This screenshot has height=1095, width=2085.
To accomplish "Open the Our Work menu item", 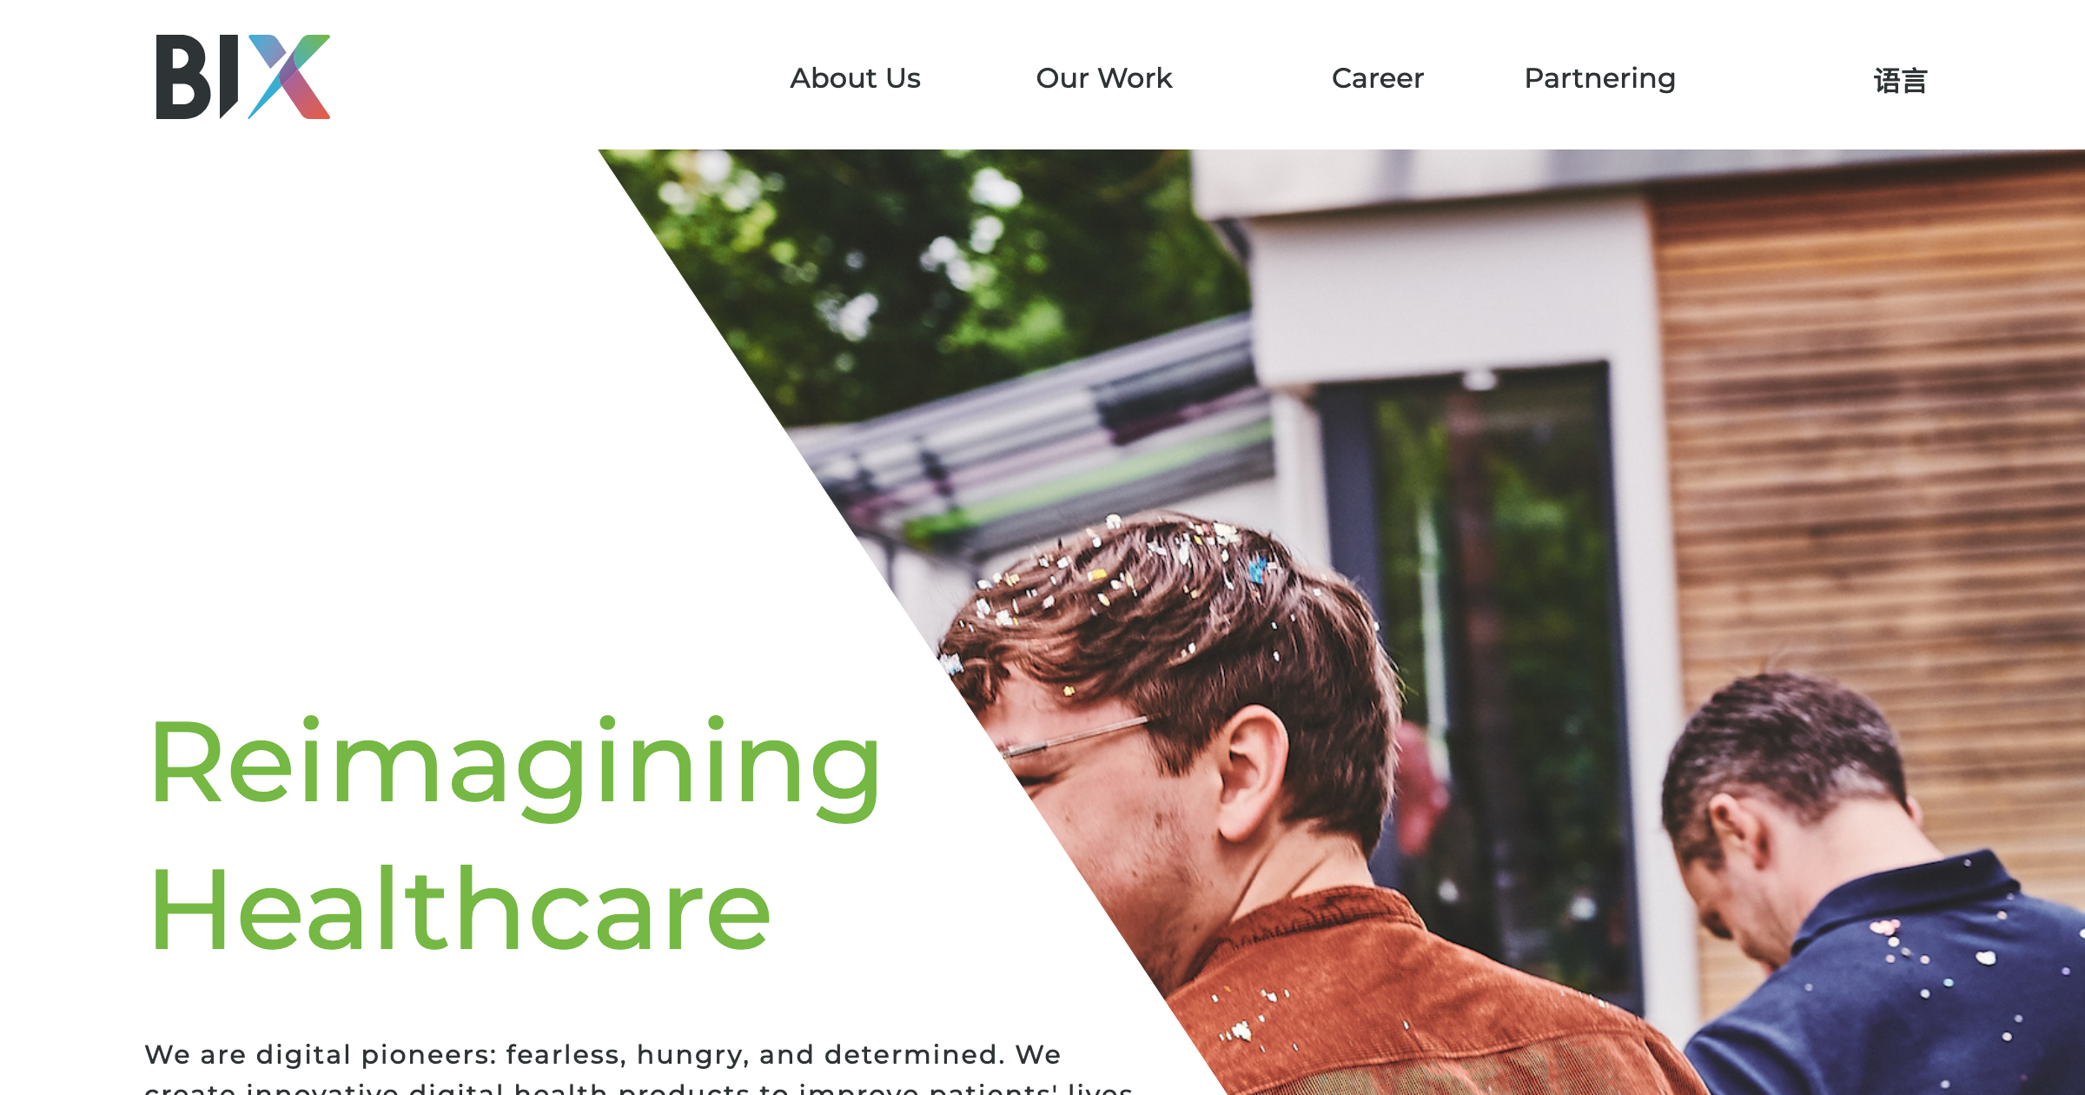I will coord(1104,78).
